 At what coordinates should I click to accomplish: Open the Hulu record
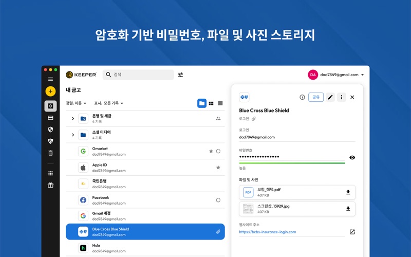145,248
